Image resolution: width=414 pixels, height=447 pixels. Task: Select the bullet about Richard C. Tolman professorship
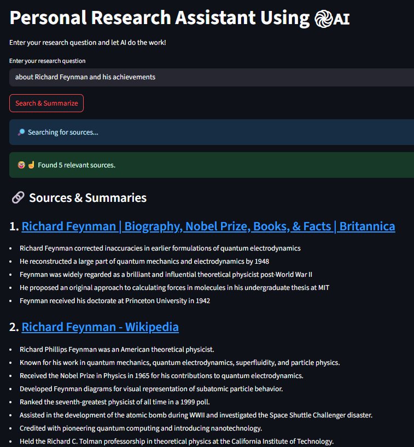(x=177, y=442)
